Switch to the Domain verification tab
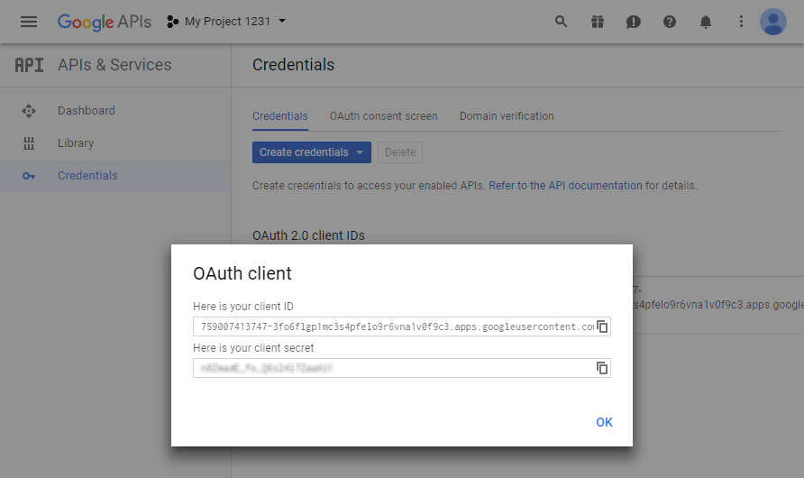 tap(507, 116)
